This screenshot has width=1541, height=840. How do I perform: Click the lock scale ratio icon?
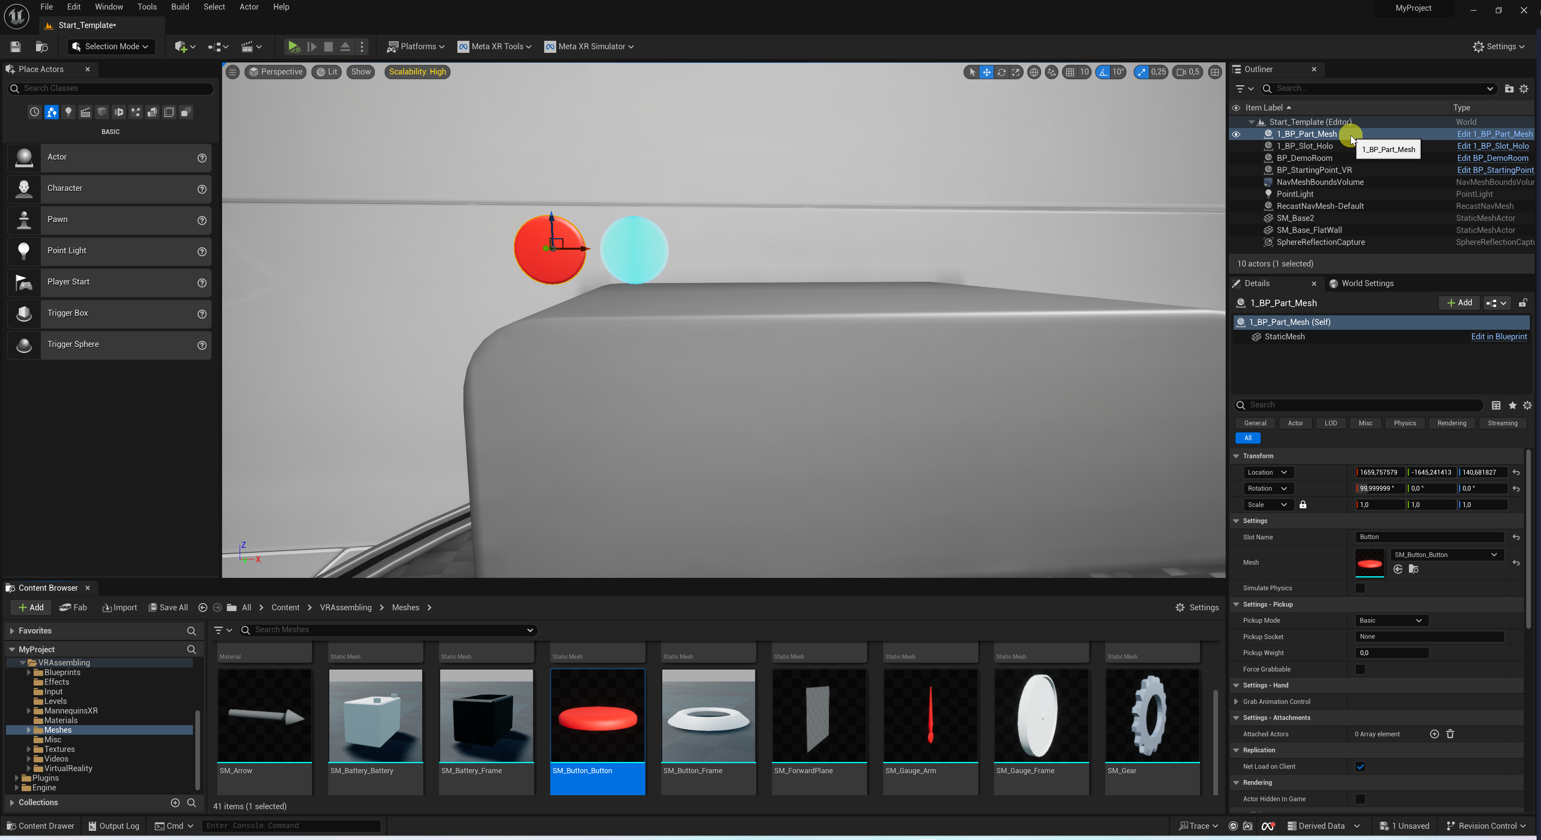(x=1303, y=504)
